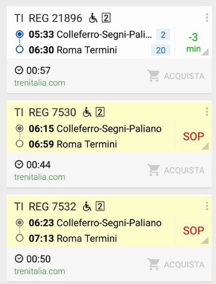Select the 05:33 Colleferro departure radio dot
Viewport: 216px width, 284px height.
pyautogui.click(x=19, y=34)
